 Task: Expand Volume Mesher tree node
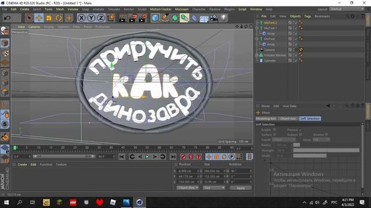[257, 55]
